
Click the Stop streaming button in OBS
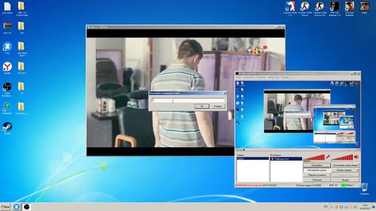[x=345, y=165]
